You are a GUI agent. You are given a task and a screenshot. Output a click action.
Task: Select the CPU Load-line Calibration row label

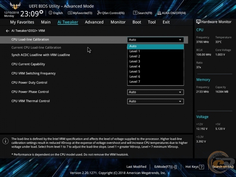pyautogui.click(x=30, y=39)
